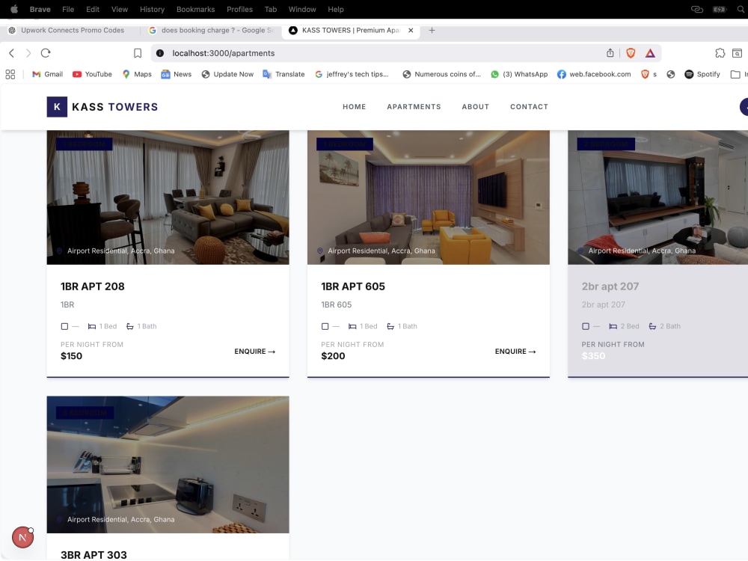Go to HOME in site navigation
This screenshot has height=561, width=748.
[354, 107]
